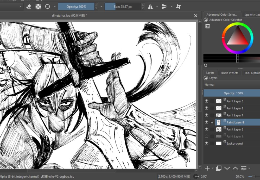Viewport: 260px width, 180px height.
Task: Click the canvas rotation dial icon
Action: (196, 177)
